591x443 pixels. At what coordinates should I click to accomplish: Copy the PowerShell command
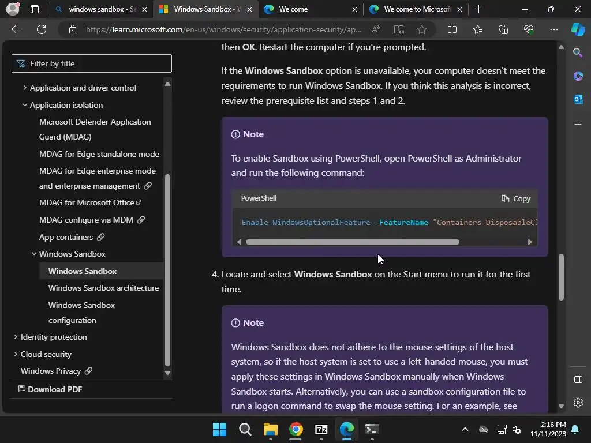tap(515, 198)
